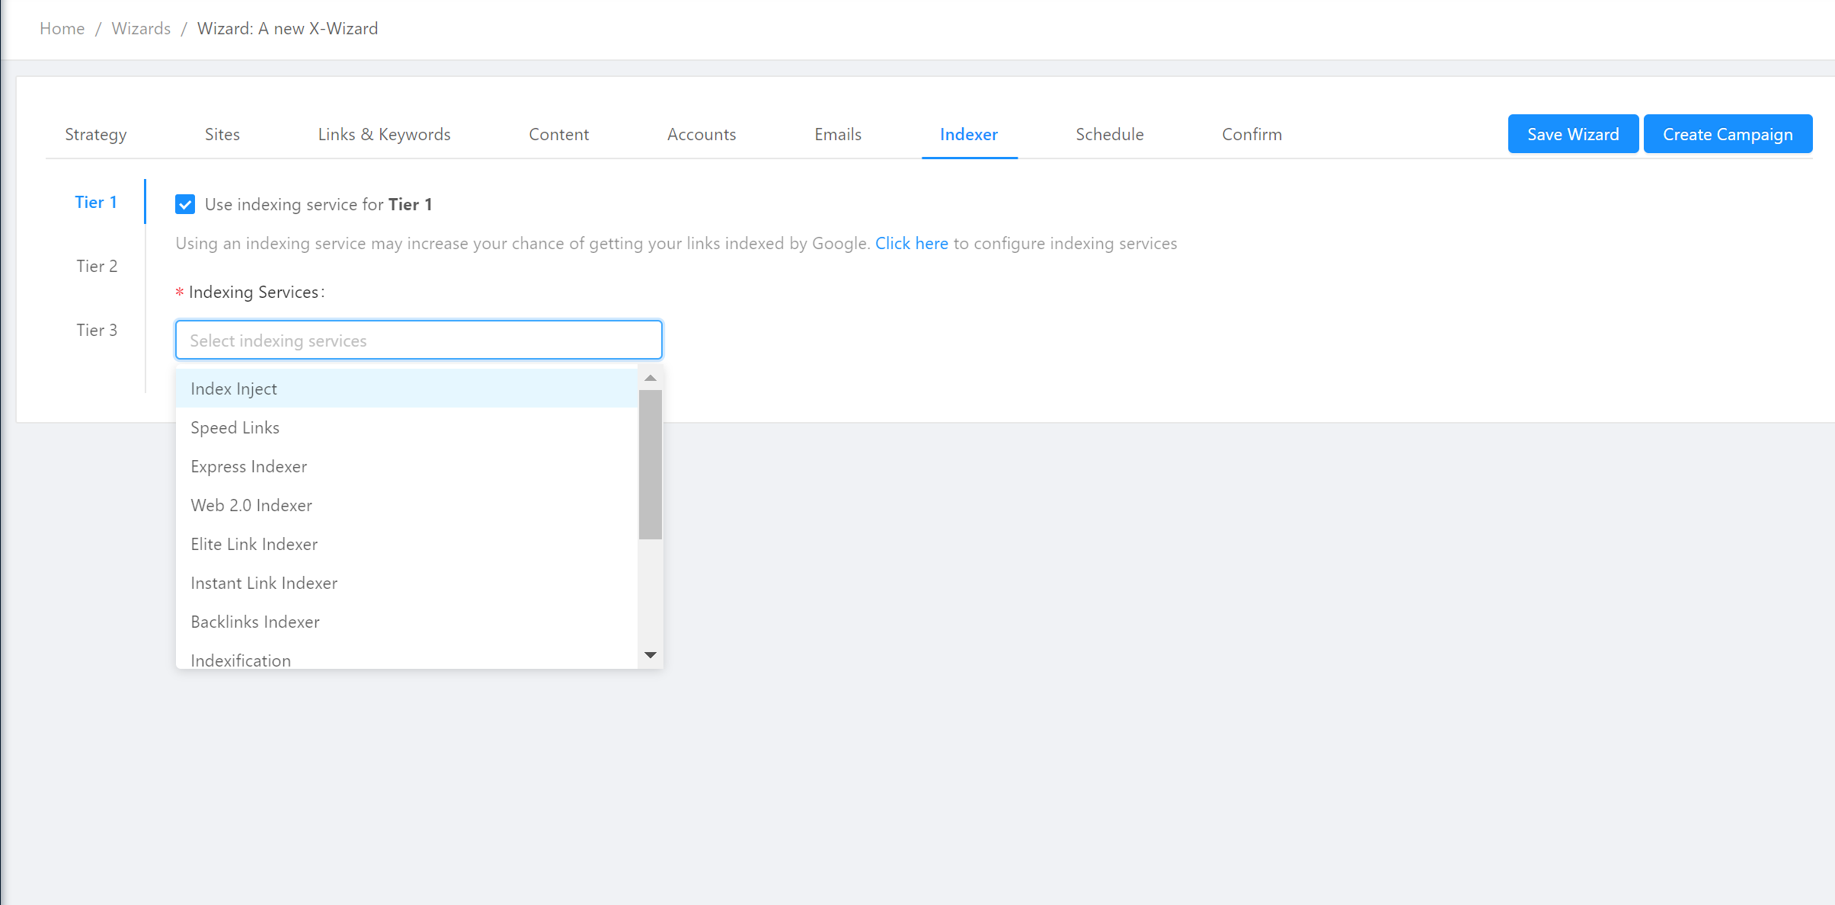Switch to the Schedule tab
The width and height of the screenshot is (1835, 905).
(1109, 134)
